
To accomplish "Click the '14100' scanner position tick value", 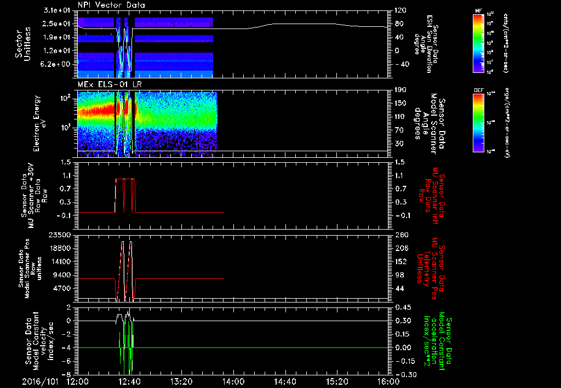I will [x=60, y=261].
